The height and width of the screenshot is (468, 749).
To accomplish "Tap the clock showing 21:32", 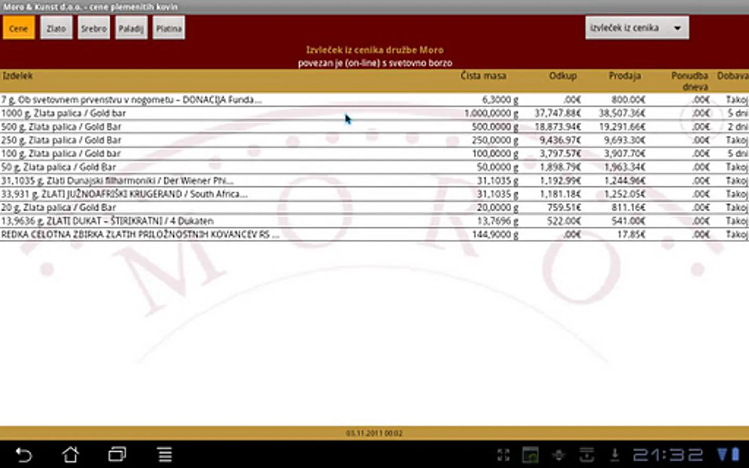I will click(x=668, y=455).
